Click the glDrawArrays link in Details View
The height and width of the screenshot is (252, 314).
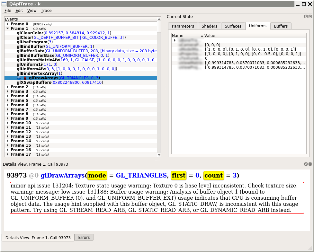pyautogui.click(x=62, y=175)
